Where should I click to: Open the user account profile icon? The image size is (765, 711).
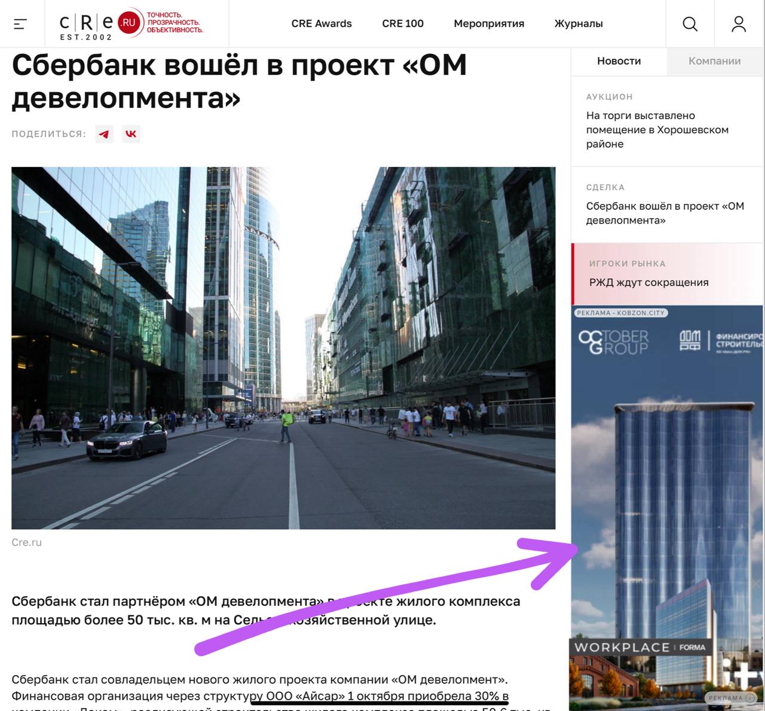tap(739, 24)
